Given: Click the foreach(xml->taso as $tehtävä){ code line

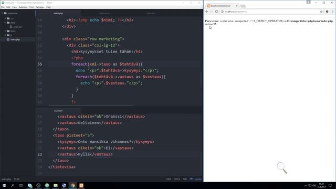Looking at the screenshot, I should (x=107, y=64).
